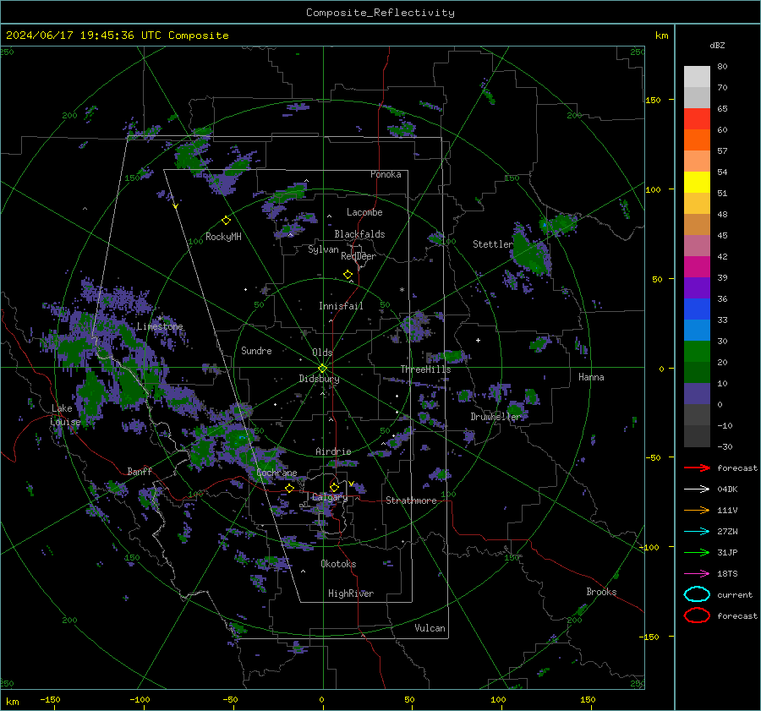
Task: Click the Banff town label
Action: tap(140, 471)
